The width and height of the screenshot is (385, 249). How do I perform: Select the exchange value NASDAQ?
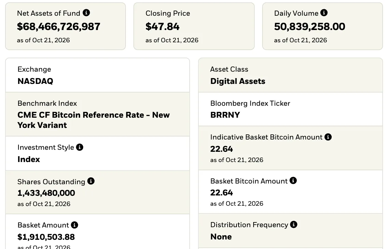pos(35,81)
